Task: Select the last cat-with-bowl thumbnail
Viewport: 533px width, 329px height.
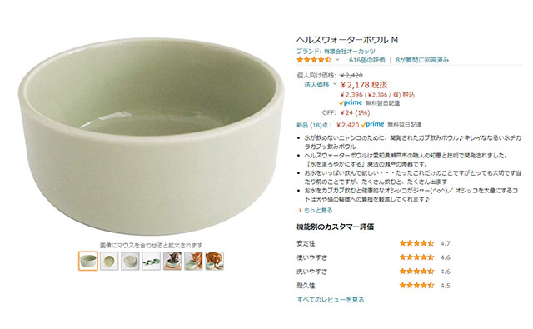Action: point(215,261)
